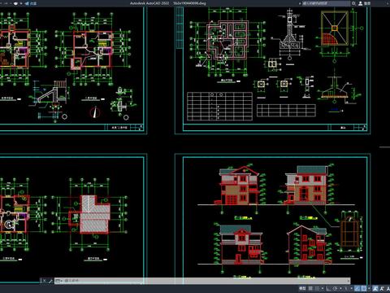Click the annotation scale icon in status bar
390x293 pixels.
[x=375, y=288]
